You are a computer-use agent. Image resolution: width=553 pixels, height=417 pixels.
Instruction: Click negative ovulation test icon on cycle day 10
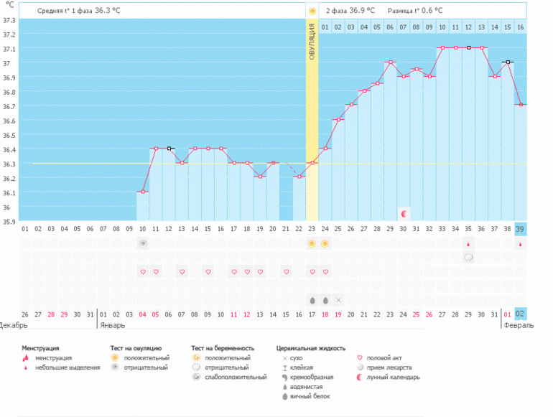(x=143, y=244)
